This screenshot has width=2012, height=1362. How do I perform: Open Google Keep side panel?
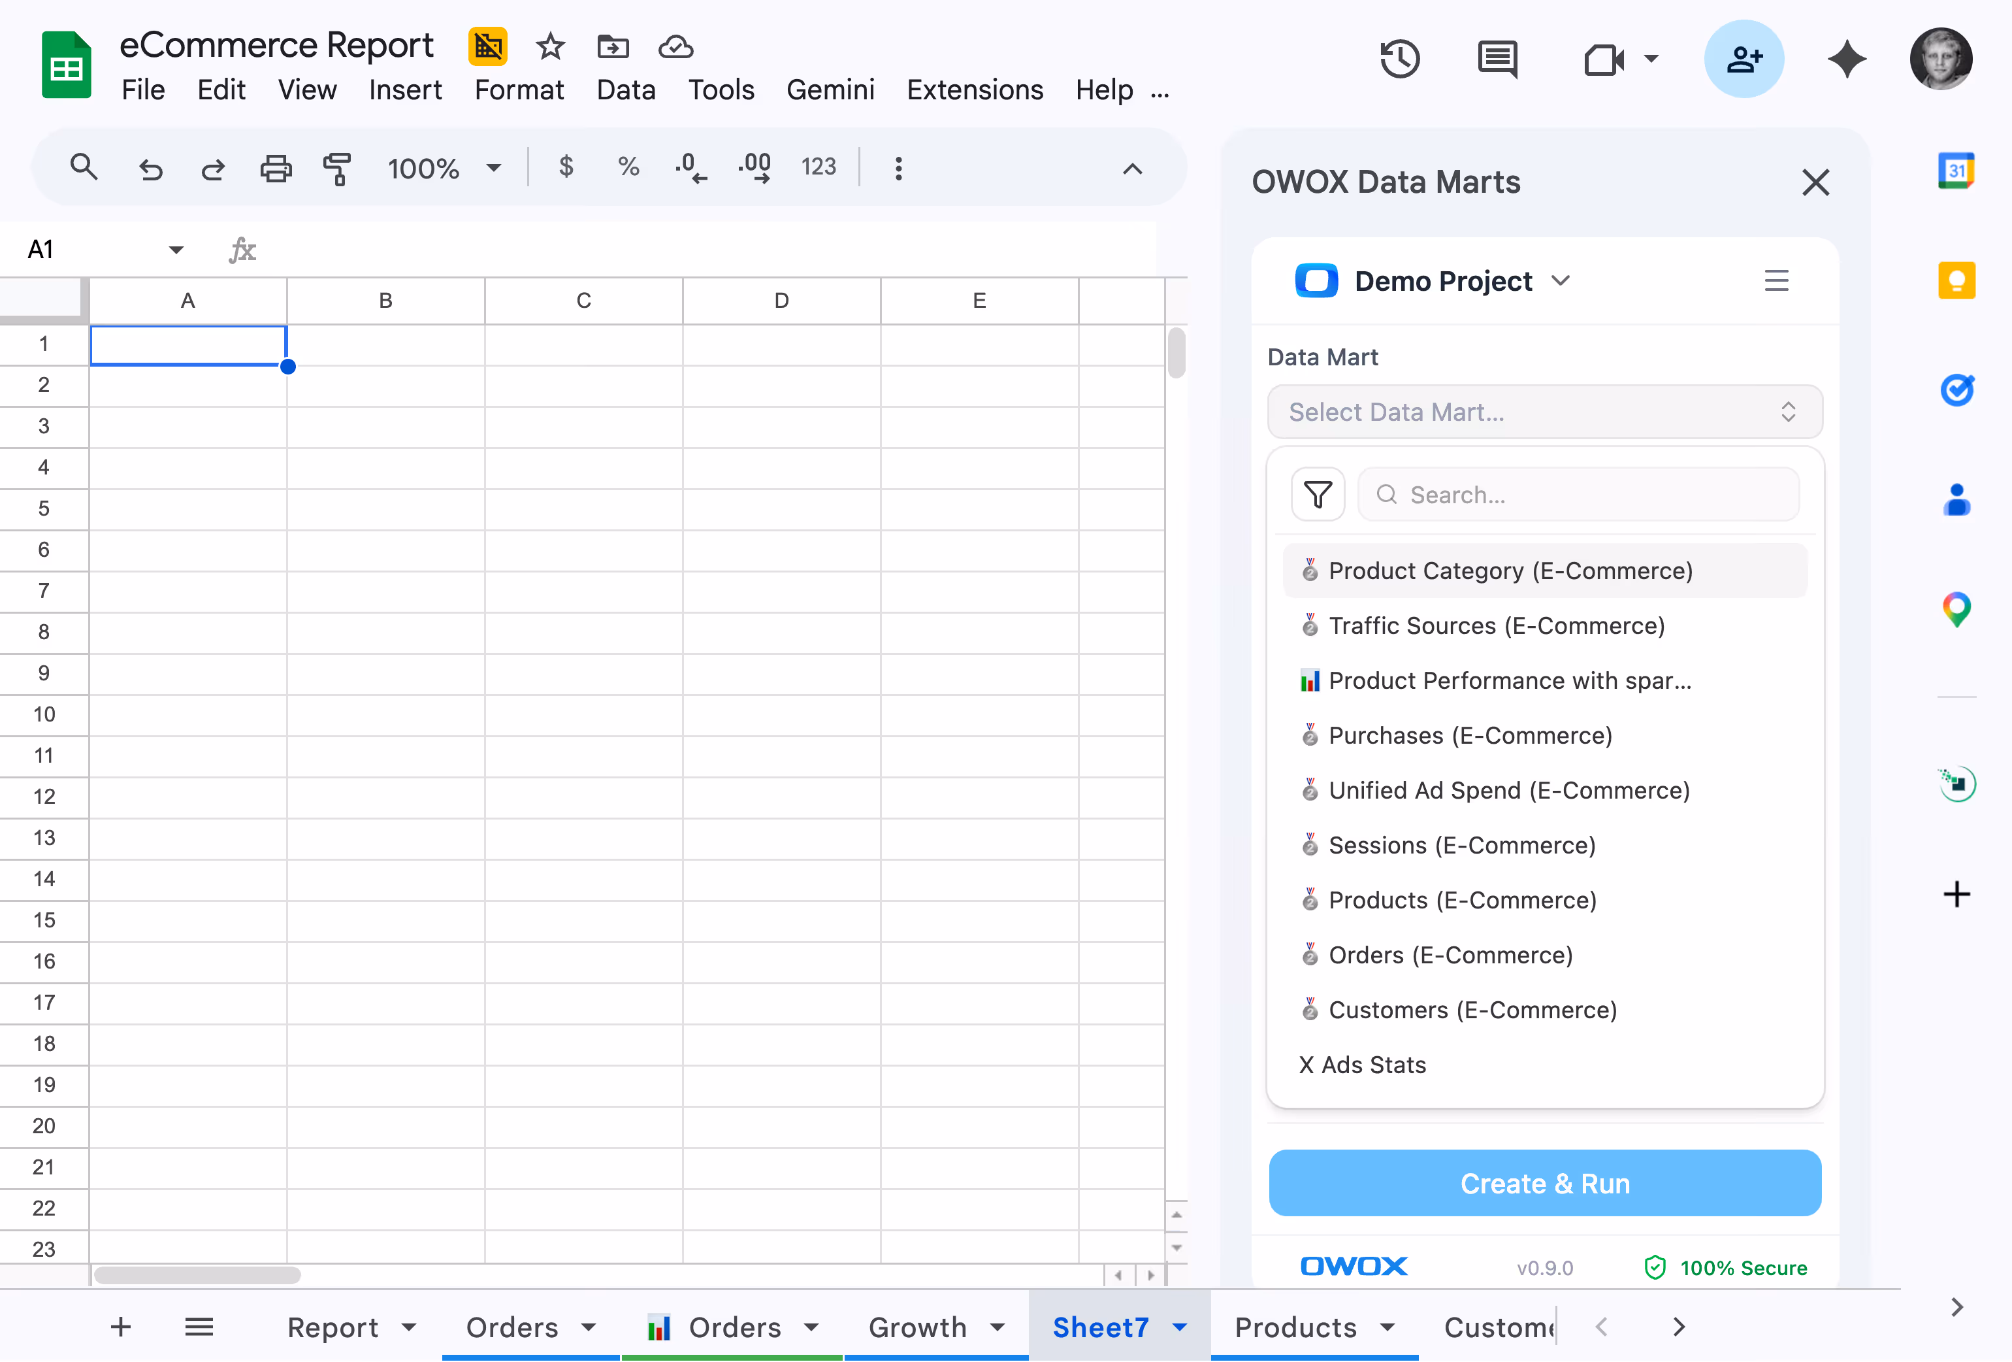pos(1956,280)
